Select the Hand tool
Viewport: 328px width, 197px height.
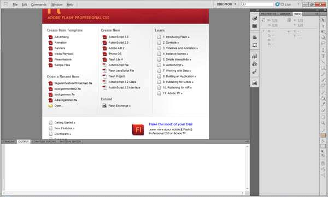point(323,117)
